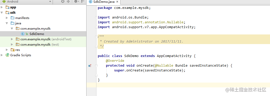Viewport: 270px width, 96px height.
Task: Collapse the java folder arrow
Action: point(7,23)
